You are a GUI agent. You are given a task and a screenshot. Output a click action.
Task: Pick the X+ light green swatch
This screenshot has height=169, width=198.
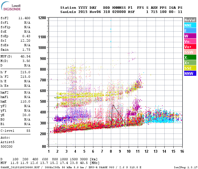pyautogui.click(x=190, y=63)
